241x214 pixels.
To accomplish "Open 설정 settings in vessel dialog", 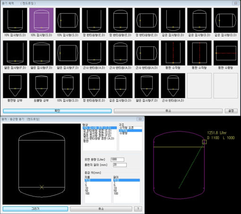I will 231,111.
